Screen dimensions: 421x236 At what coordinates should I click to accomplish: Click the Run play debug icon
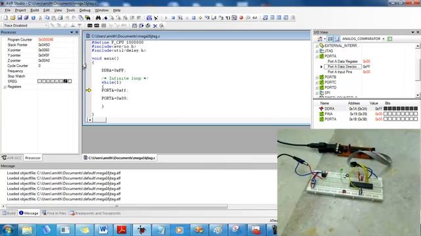(x=166, y=18)
